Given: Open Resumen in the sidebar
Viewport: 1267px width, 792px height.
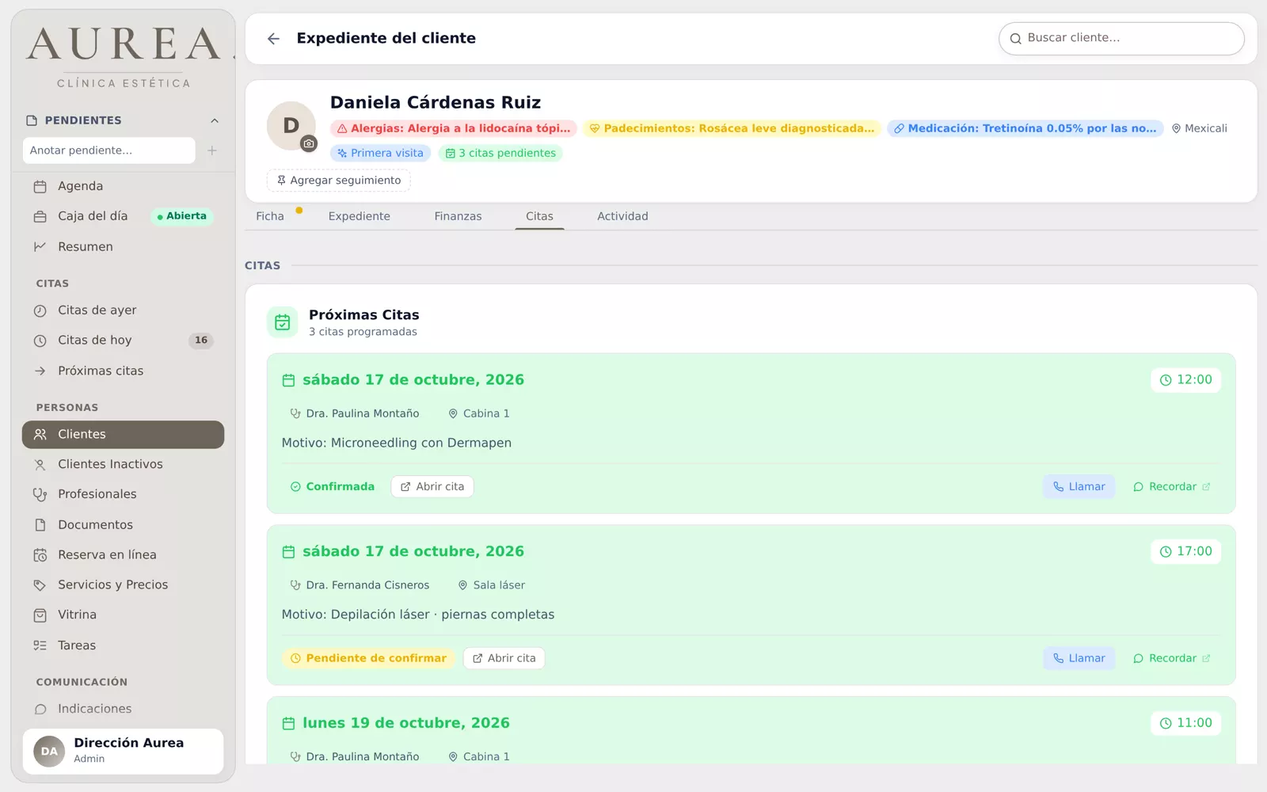Looking at the screenshot, I should [x=123, y=247].
